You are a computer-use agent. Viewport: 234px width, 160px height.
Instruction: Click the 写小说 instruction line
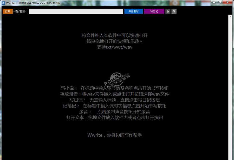point(114,88)
